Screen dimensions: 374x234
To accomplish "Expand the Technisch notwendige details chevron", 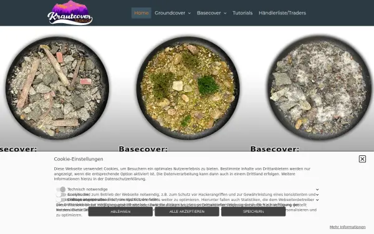I will [317, 189].
